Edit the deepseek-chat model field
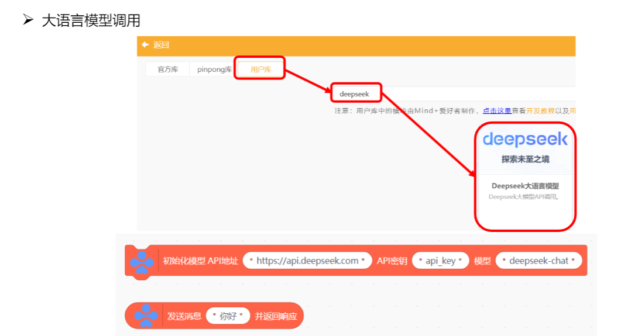The height and width of the screenshot is (336, 638). coord(538,261)
